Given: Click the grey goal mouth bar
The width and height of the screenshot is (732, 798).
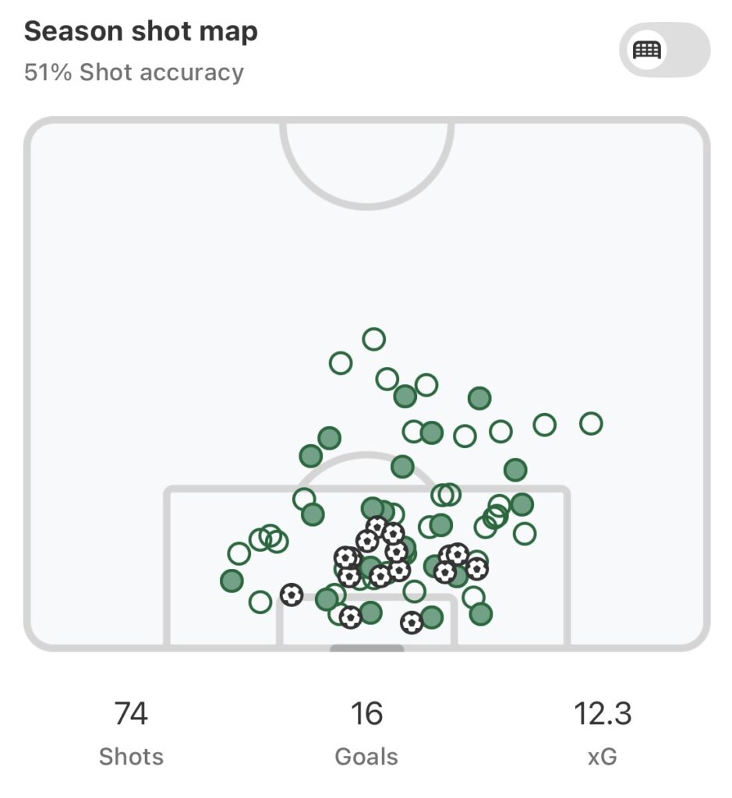Looking at the screenshot, I should [x=366, y=648].
